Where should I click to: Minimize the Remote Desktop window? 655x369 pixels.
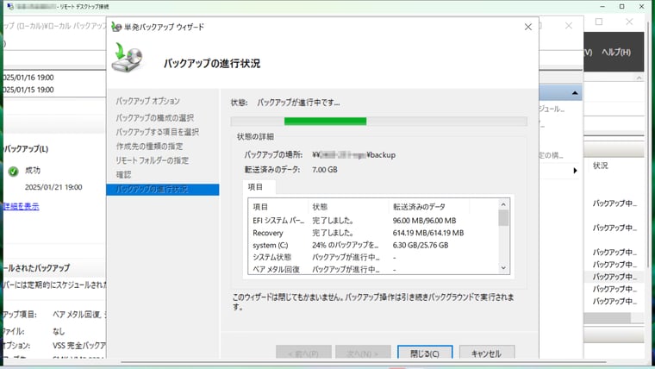tap(602, 6)
